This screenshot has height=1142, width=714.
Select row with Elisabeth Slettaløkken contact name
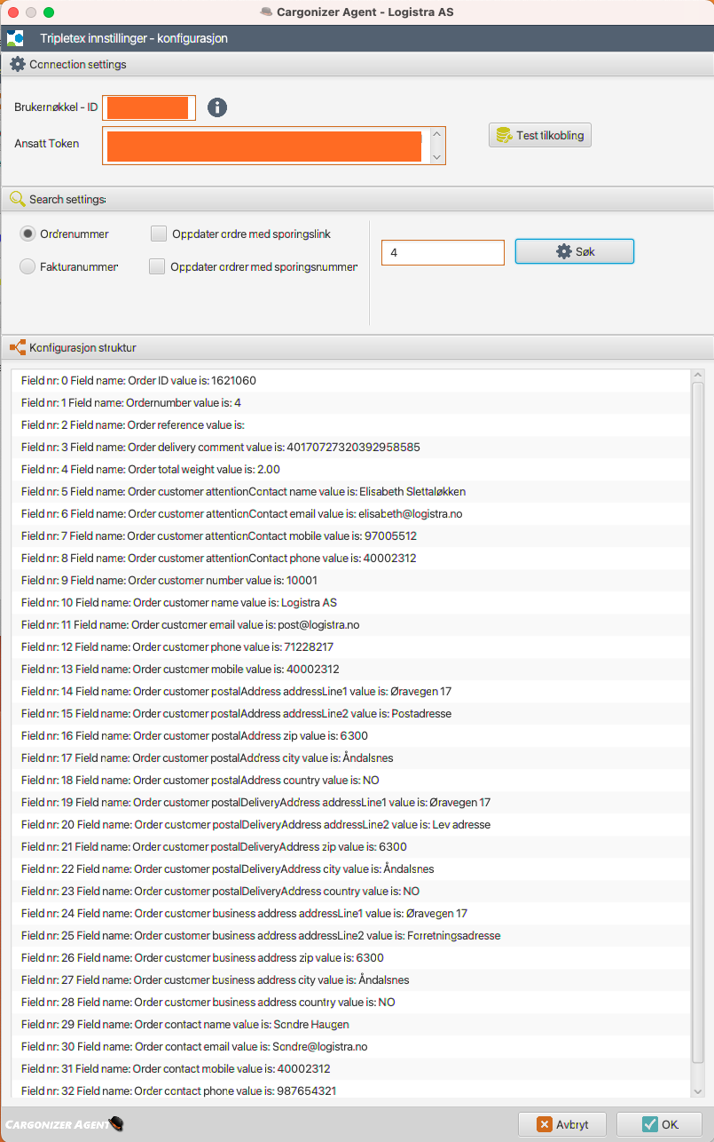pyautogui.click(x=351, y=491)
